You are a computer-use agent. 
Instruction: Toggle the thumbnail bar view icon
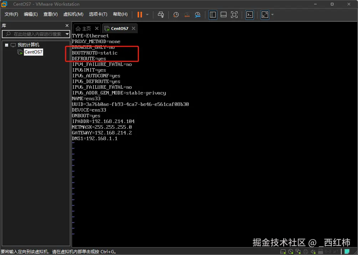point(224,15)
